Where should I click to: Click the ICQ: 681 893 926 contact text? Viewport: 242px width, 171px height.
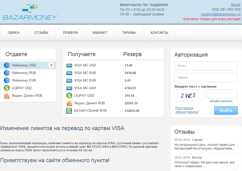coord(226,9)
